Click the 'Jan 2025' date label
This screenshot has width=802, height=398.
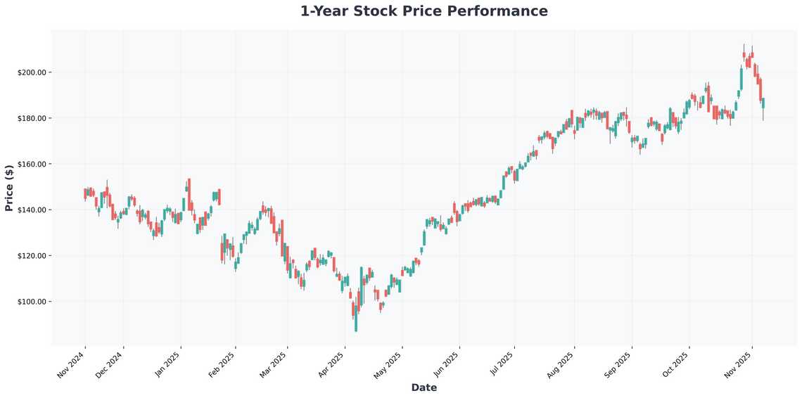pos(167,364)
